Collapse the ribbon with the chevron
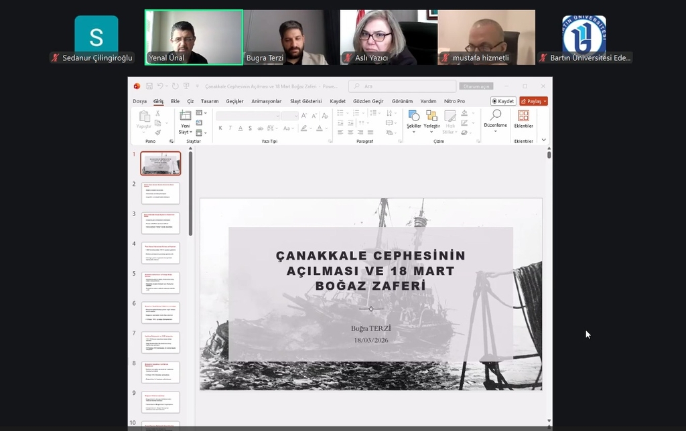Viewport: 686px width, 431px height. (543, 140)
